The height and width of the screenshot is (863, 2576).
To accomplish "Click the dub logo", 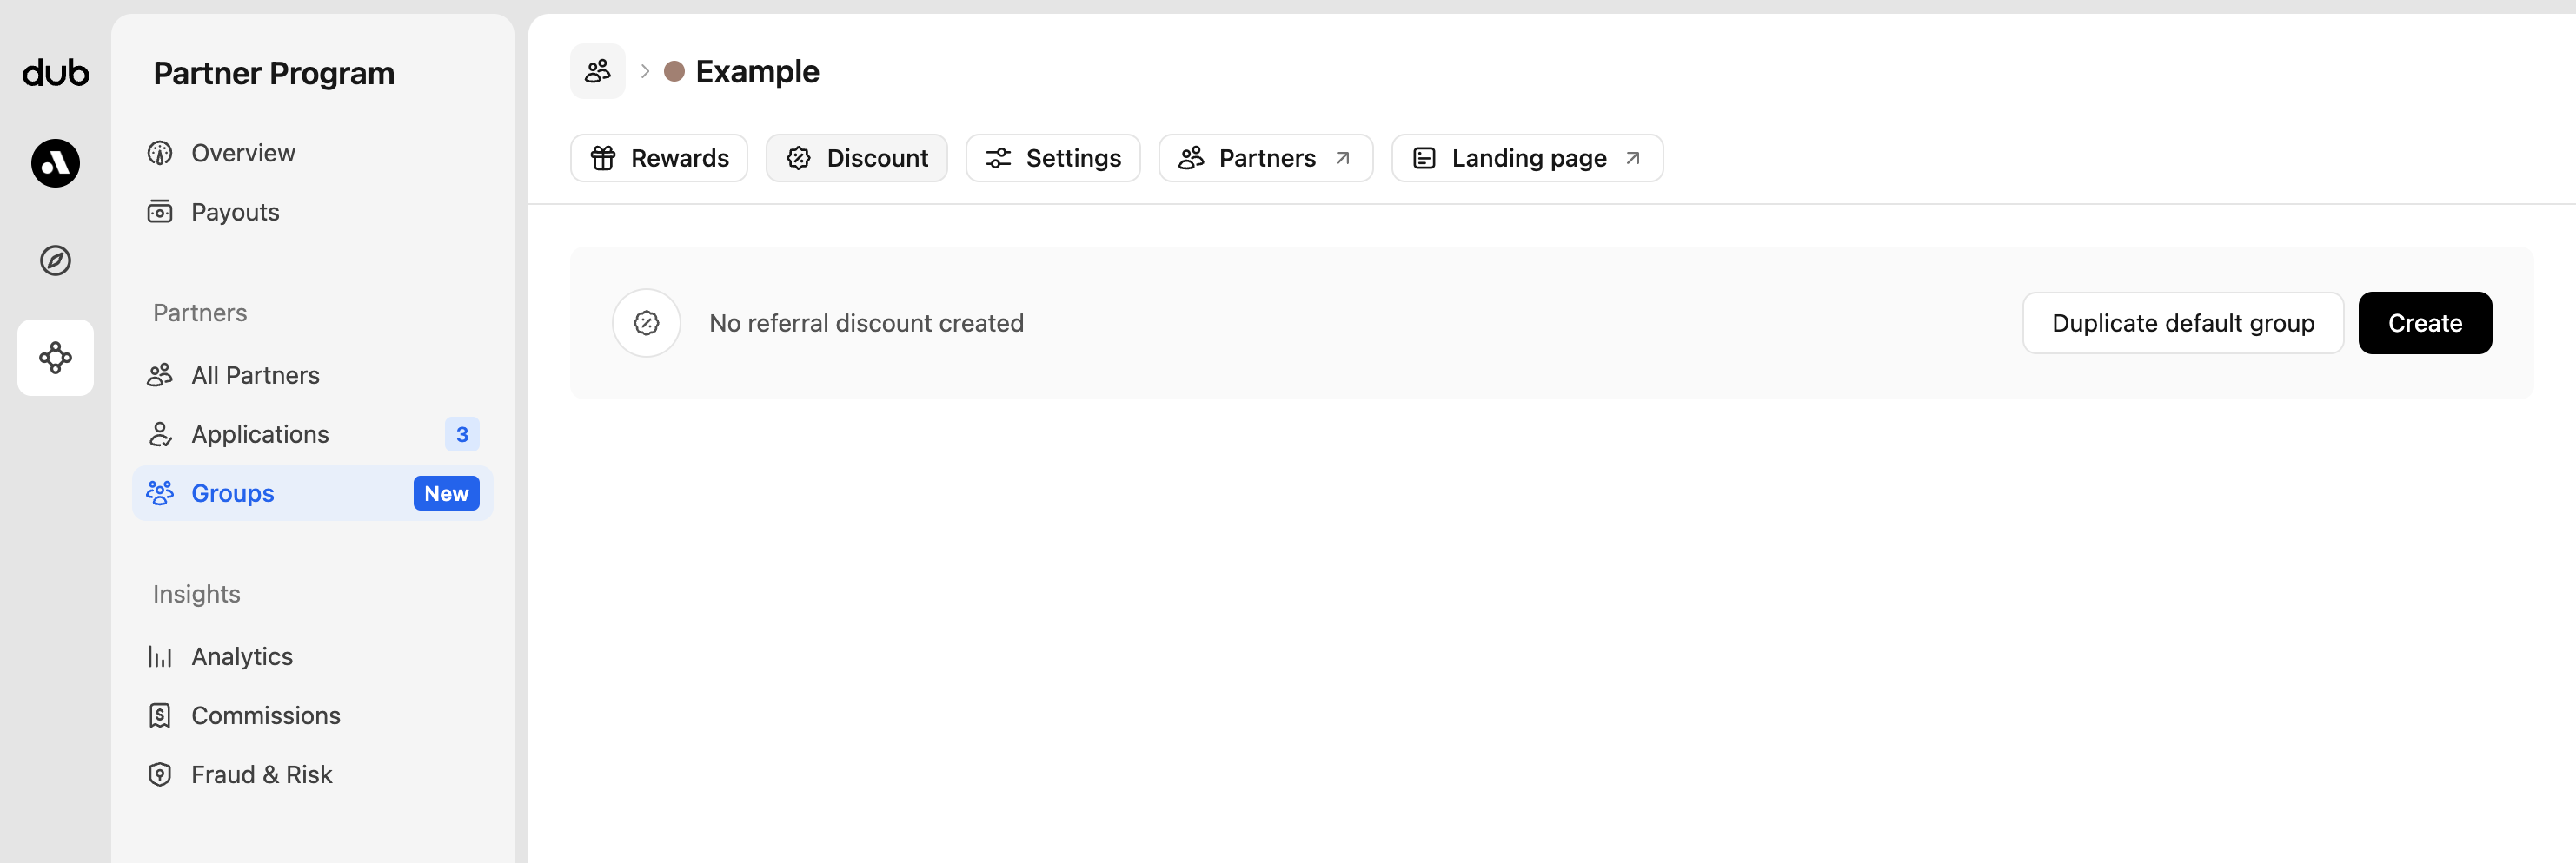I will click(55, 72).
